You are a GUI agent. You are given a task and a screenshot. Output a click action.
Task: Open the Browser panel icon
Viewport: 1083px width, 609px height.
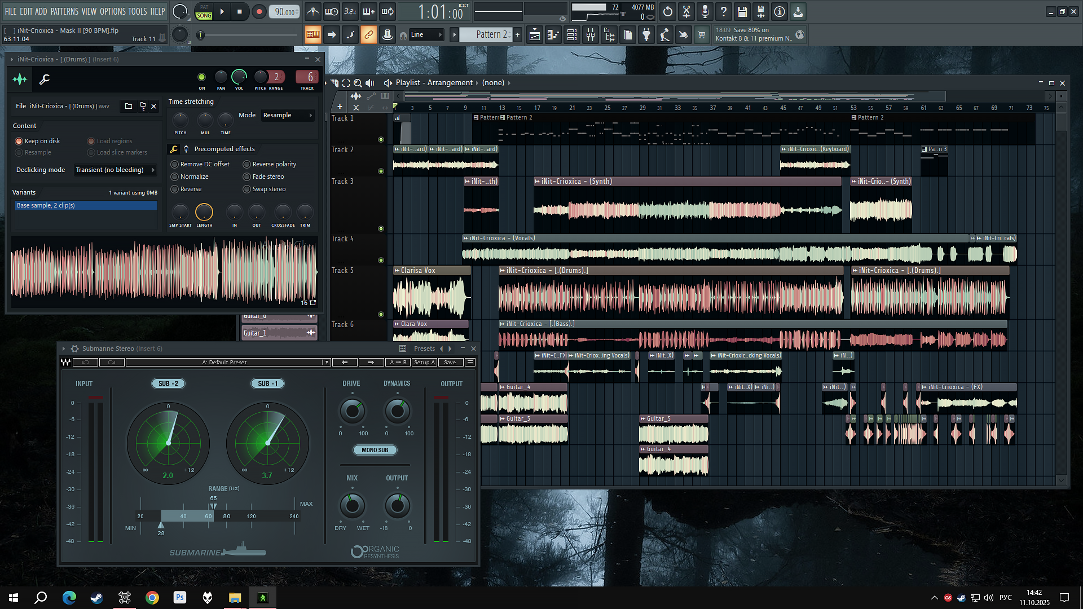point(609,35)
